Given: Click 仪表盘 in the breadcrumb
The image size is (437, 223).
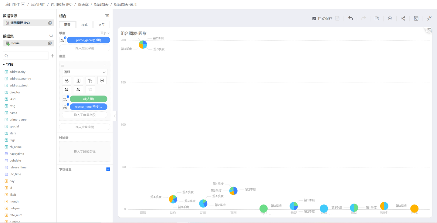Looking at the screenshot, I should 83,4.
